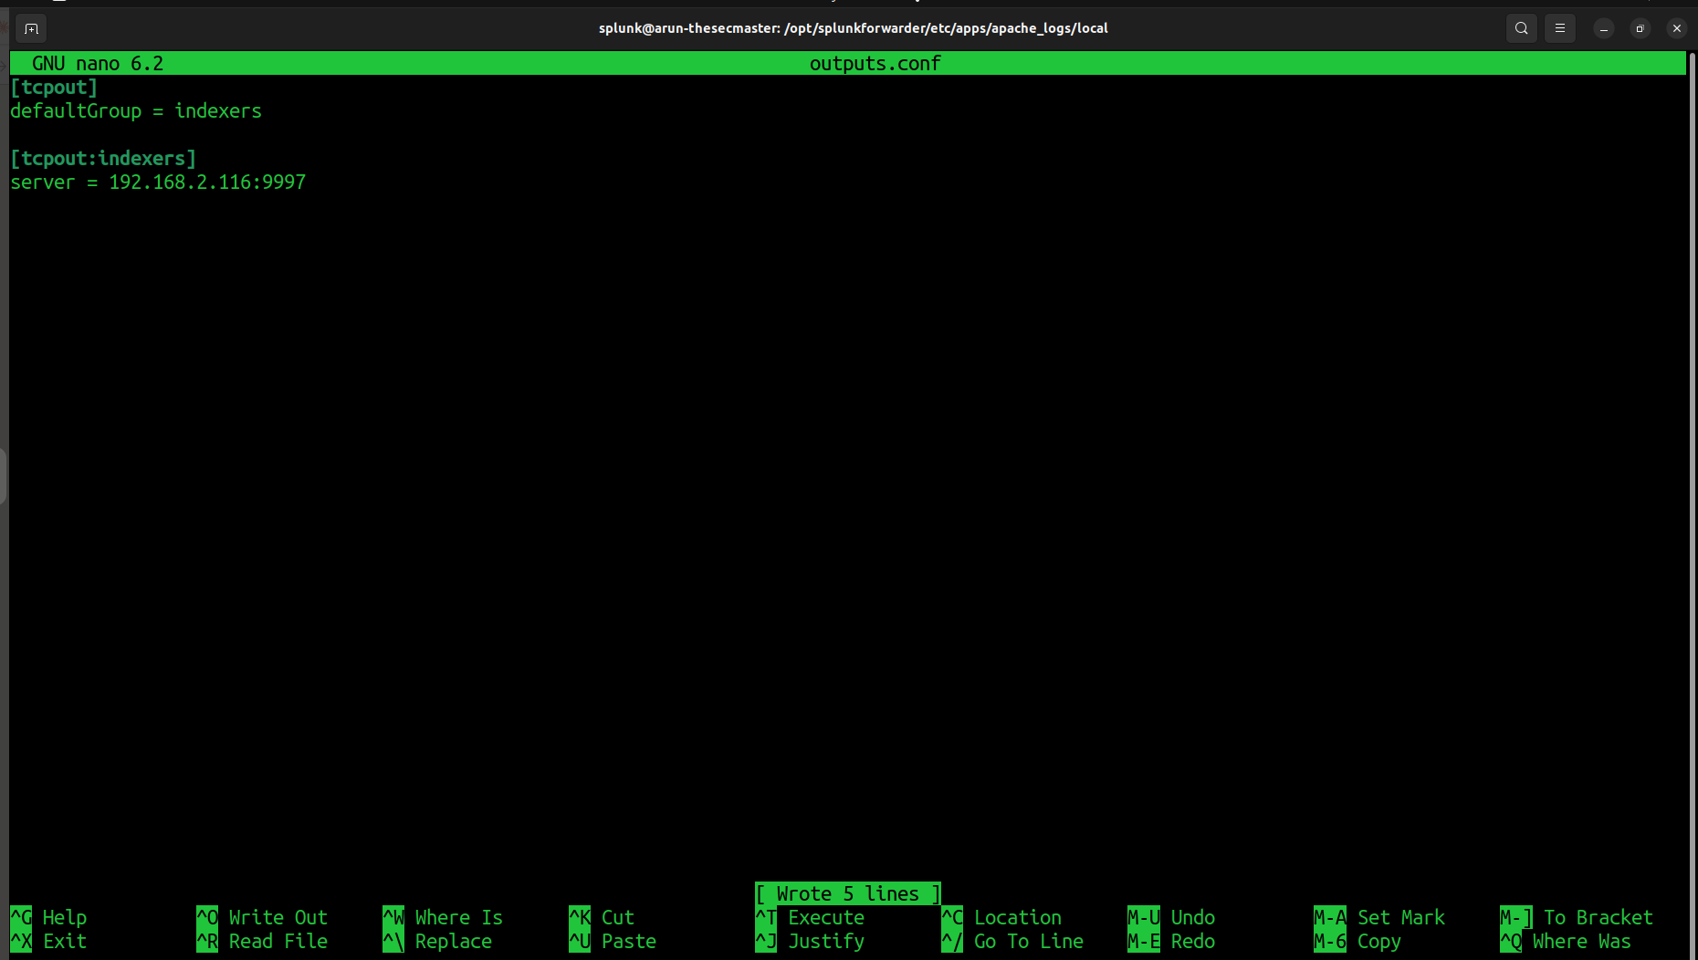Click the ^R Read File shortcut
Image resolution: width=1698 pixels, height=960 pixels.
click(x=262, y=942)
